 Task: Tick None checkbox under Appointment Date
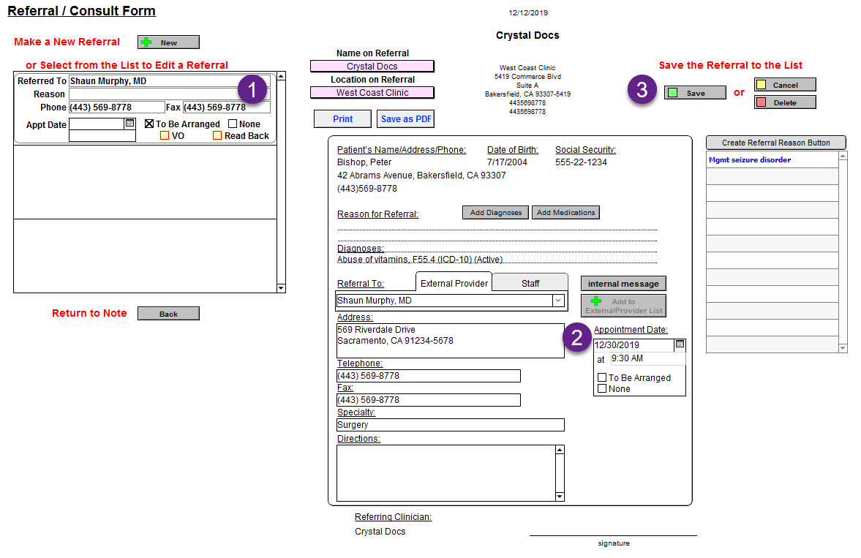click(602, 389)
